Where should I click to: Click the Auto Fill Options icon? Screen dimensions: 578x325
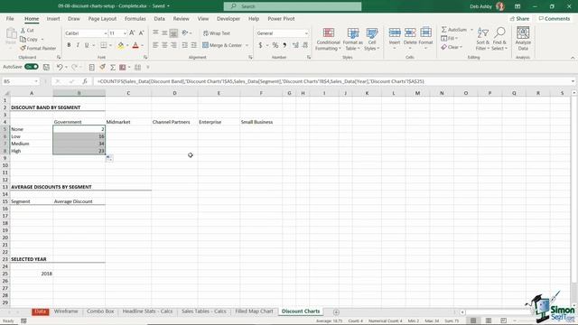pos(109,158)
